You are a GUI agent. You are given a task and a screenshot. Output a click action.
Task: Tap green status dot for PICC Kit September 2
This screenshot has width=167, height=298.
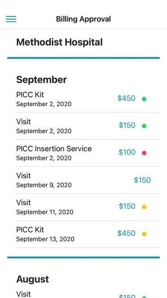click(x=144, y=99)
